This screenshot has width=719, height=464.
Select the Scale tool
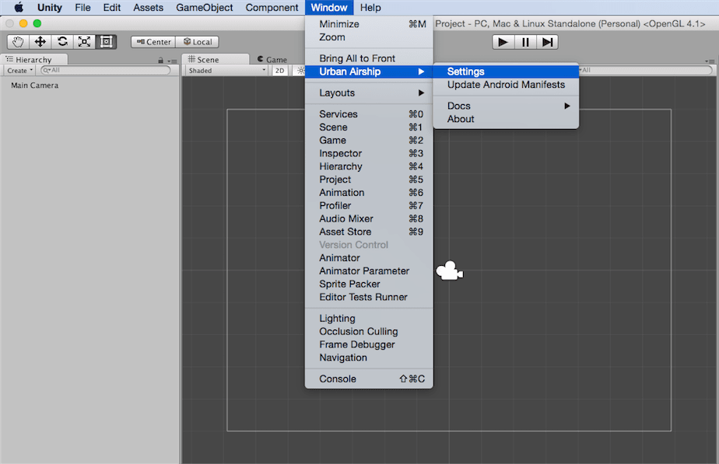pos(84,42)
